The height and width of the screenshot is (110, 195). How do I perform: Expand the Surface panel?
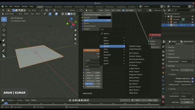click(x=171, y=51)
